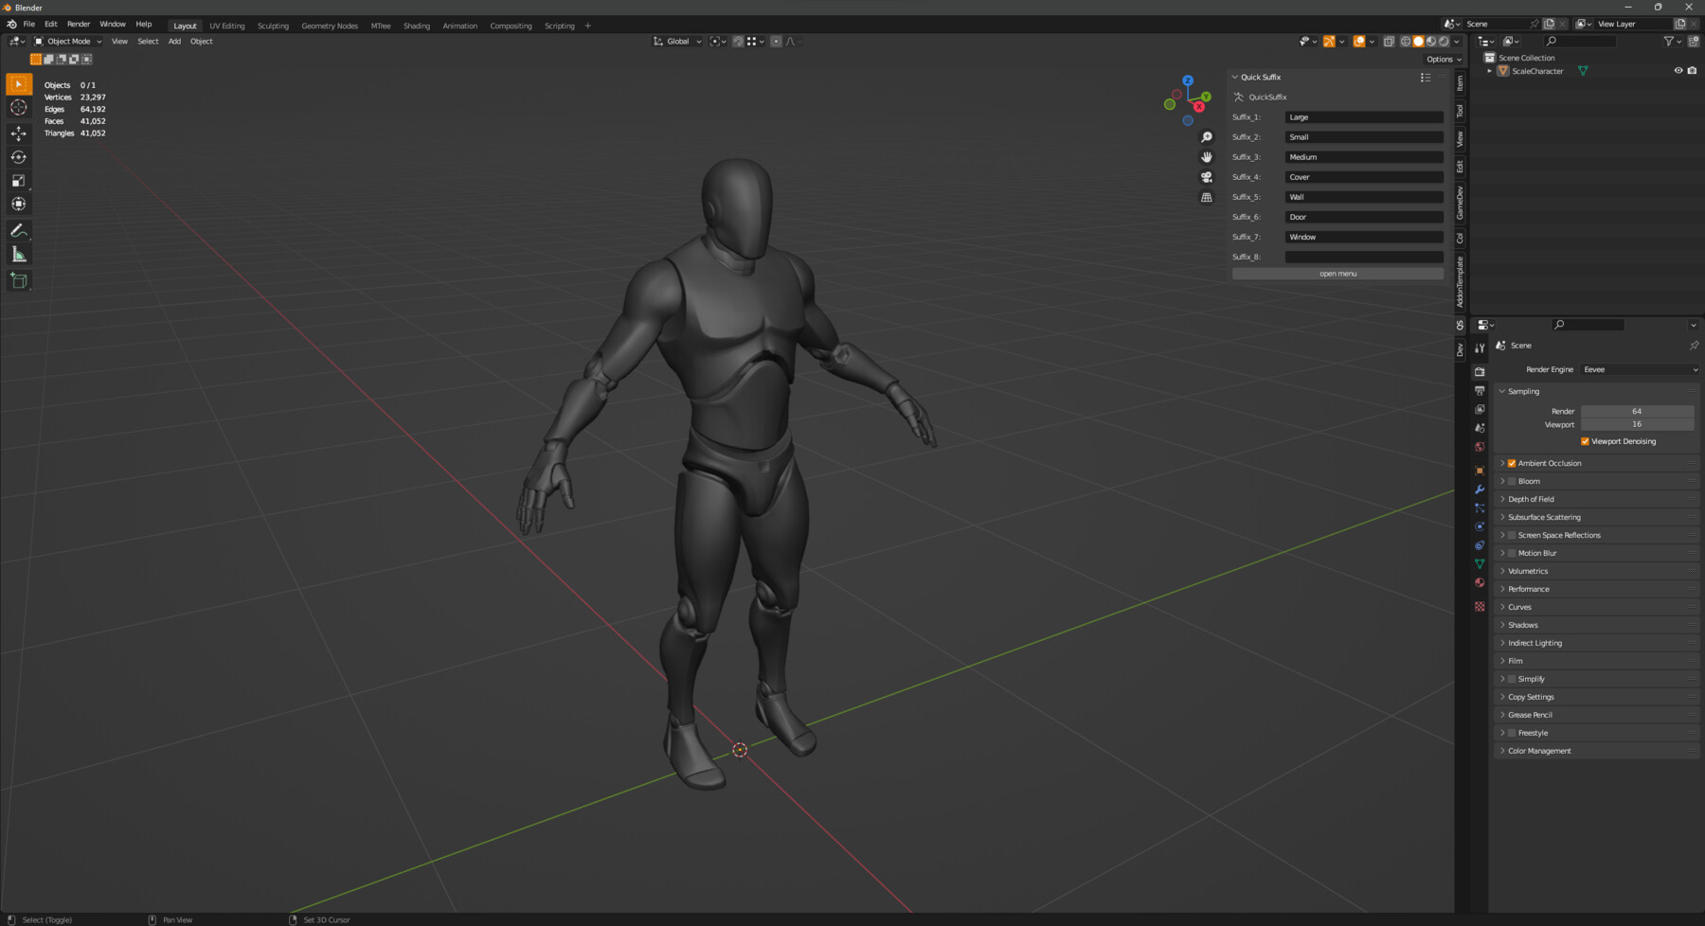Switch to the Shading workspace tab
Image resolution: width=1705 pixels, height=926 pixels.
click(x=416, y=26)
